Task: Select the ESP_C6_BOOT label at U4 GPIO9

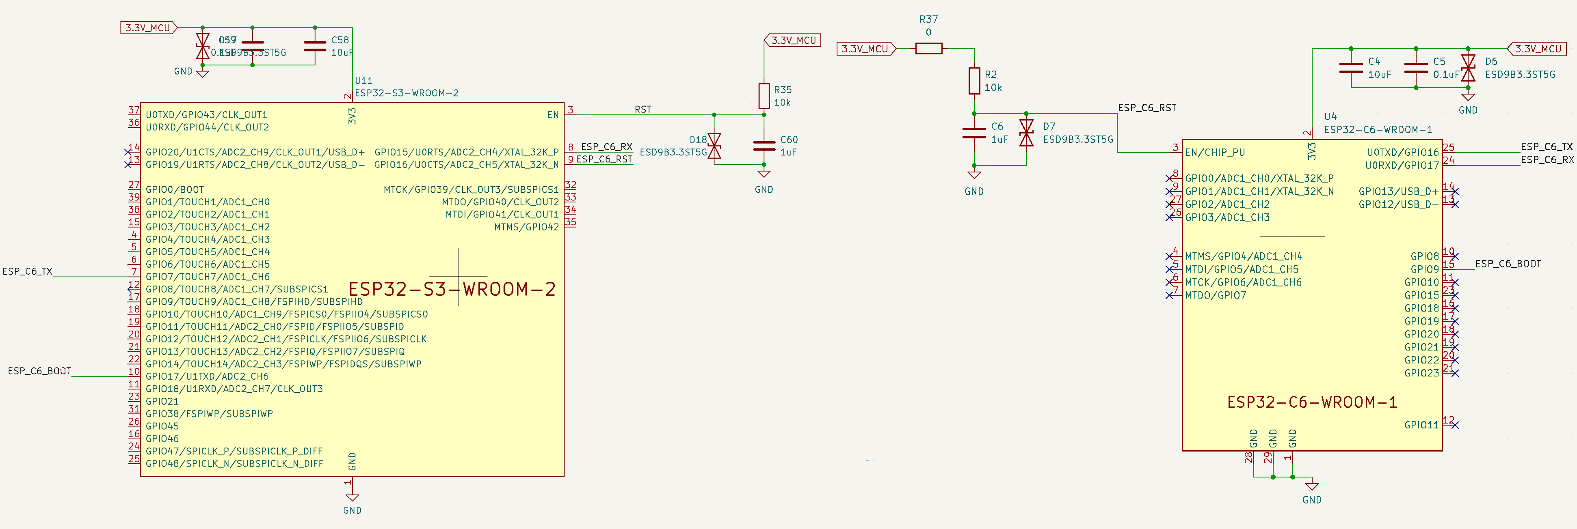Action: pyautogui.click(x=1508, y=264)
